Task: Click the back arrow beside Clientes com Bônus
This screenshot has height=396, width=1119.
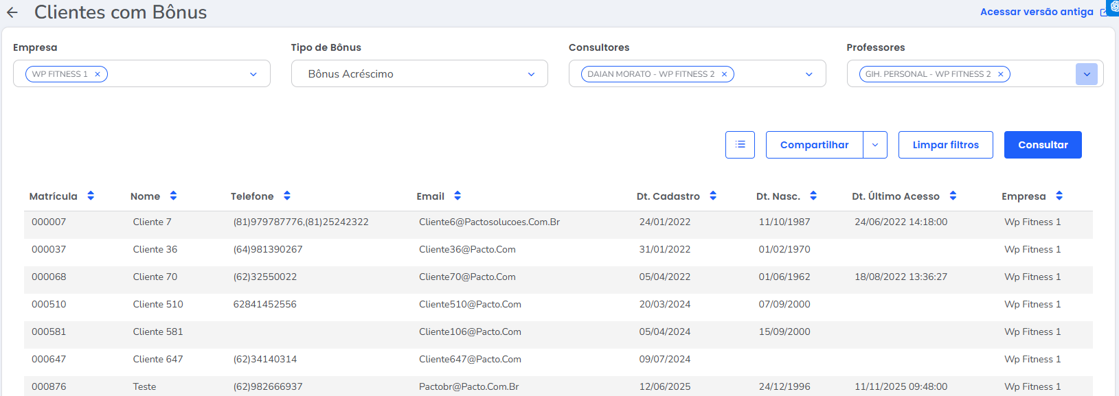Action: point(12,12)
